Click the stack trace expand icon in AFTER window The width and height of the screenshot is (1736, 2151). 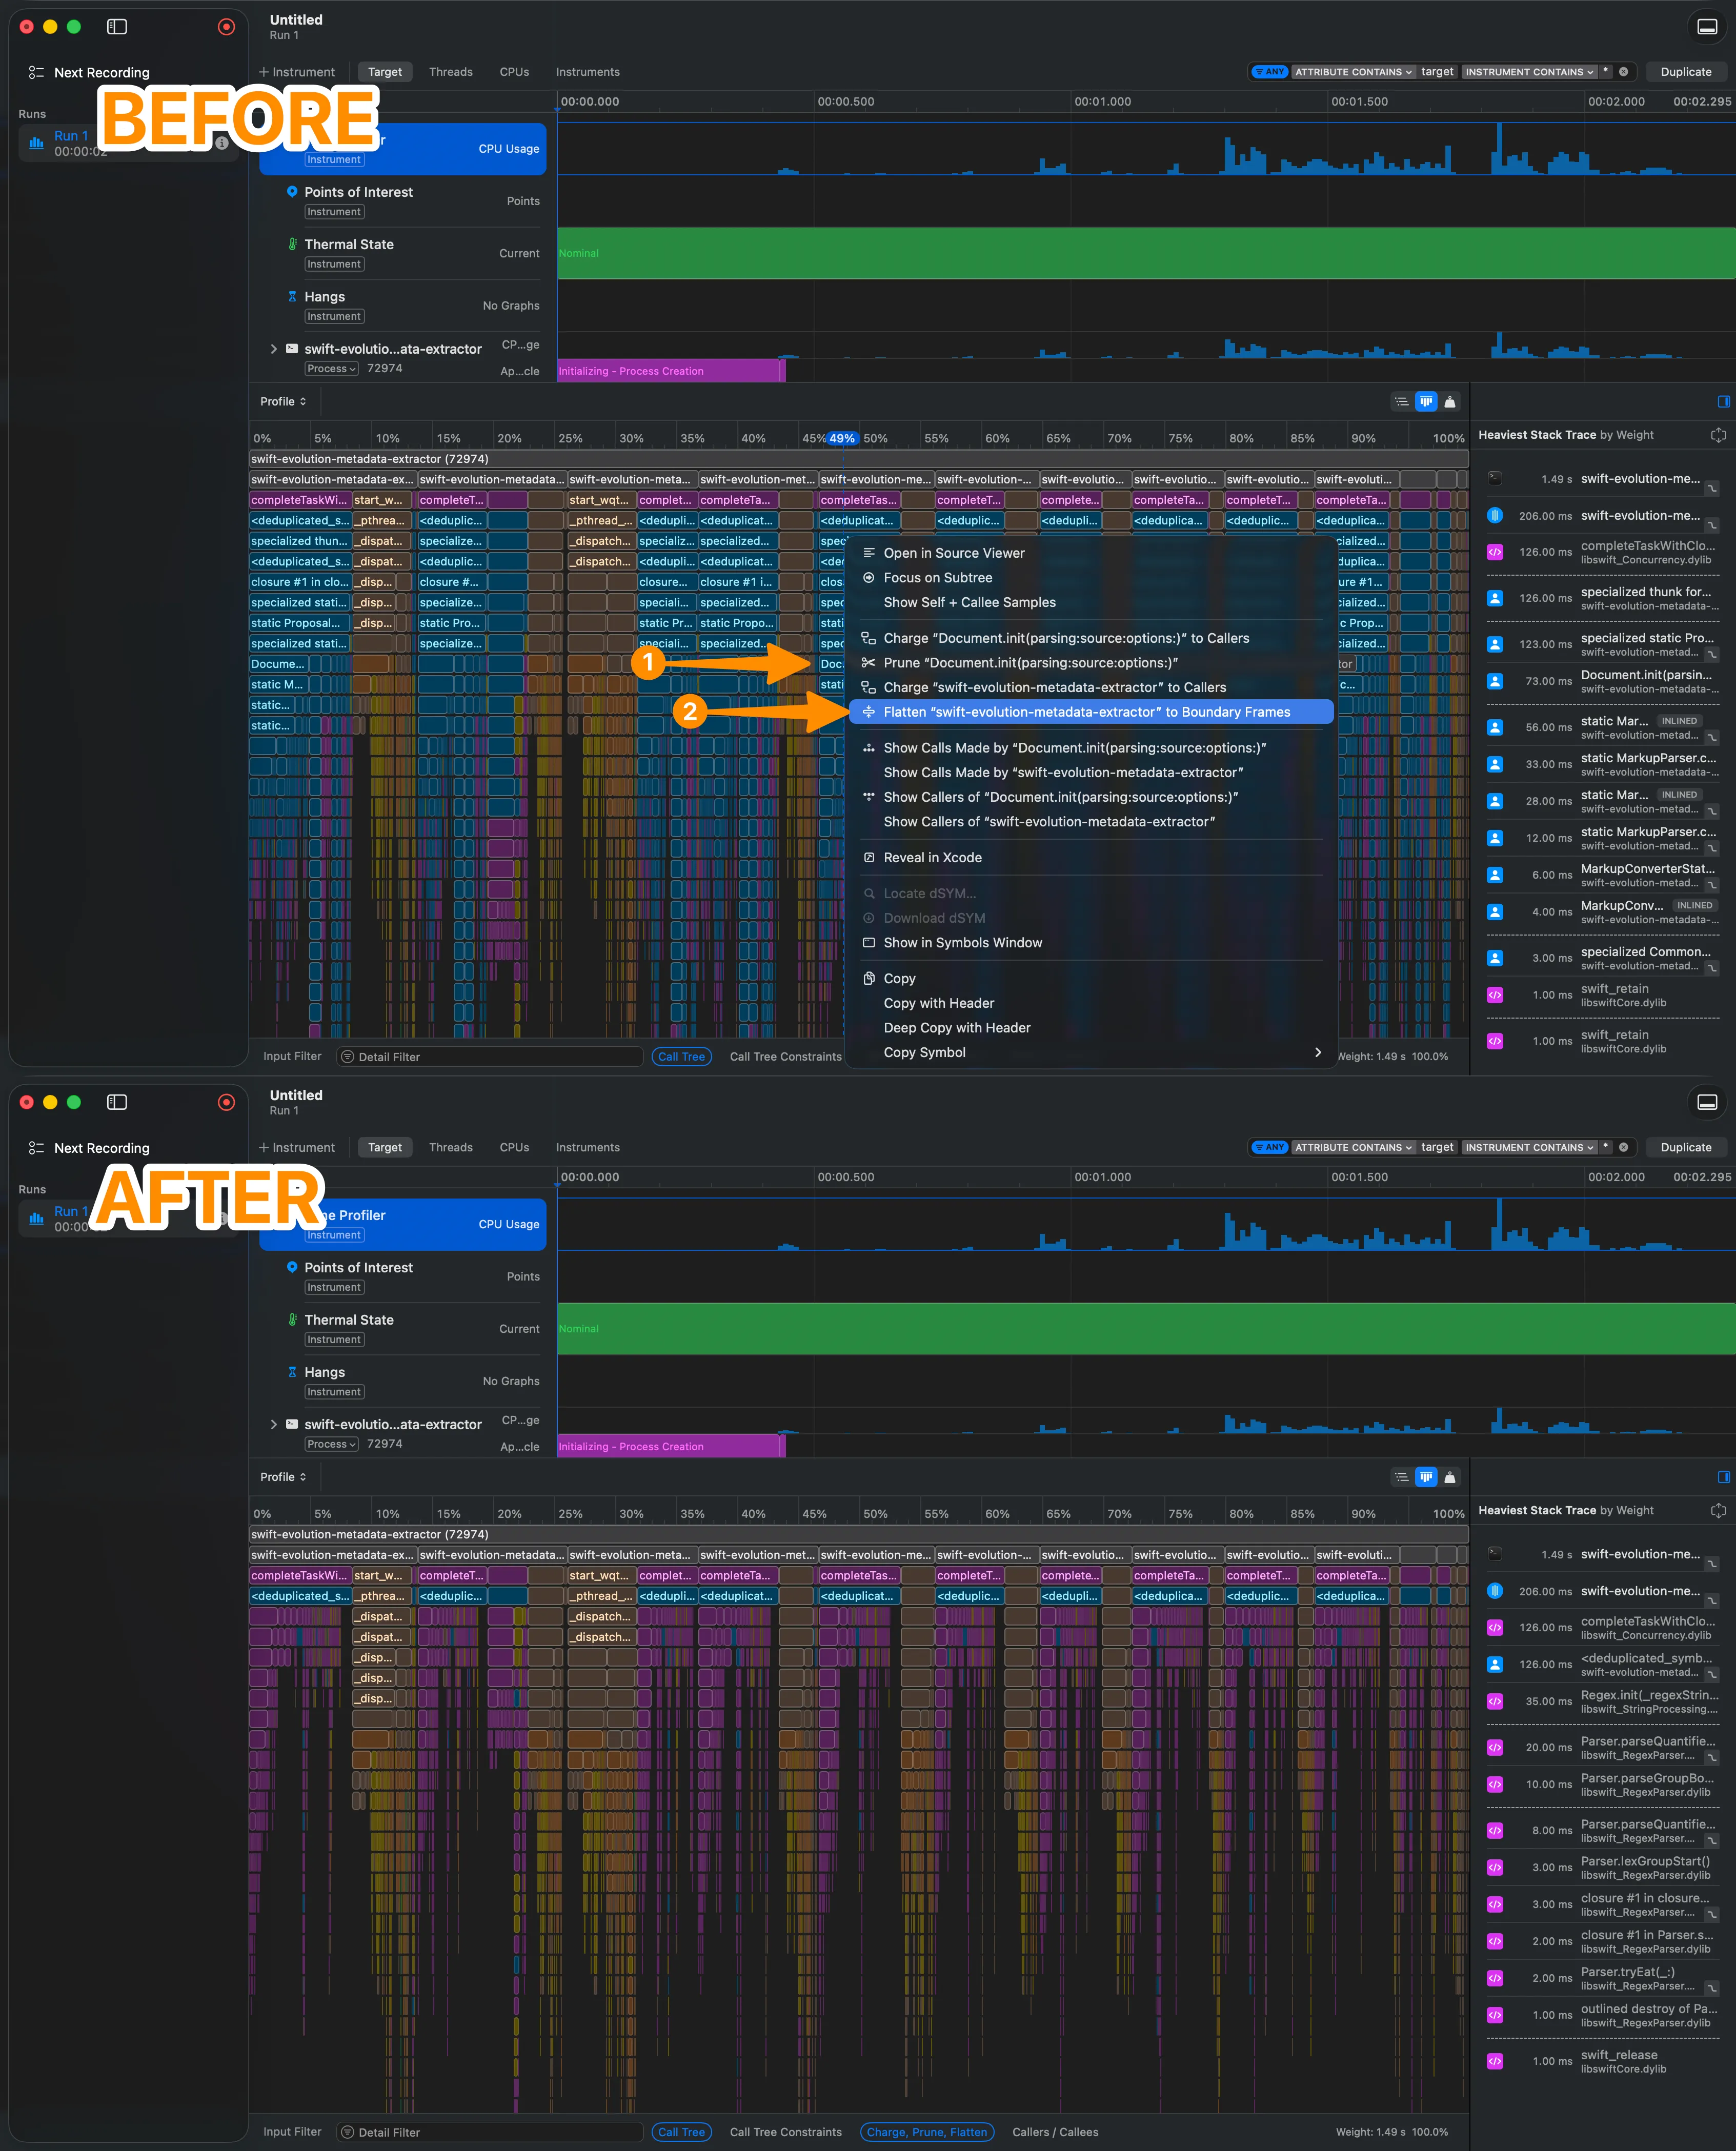pyautogui.click(x=1718, y=1510)
